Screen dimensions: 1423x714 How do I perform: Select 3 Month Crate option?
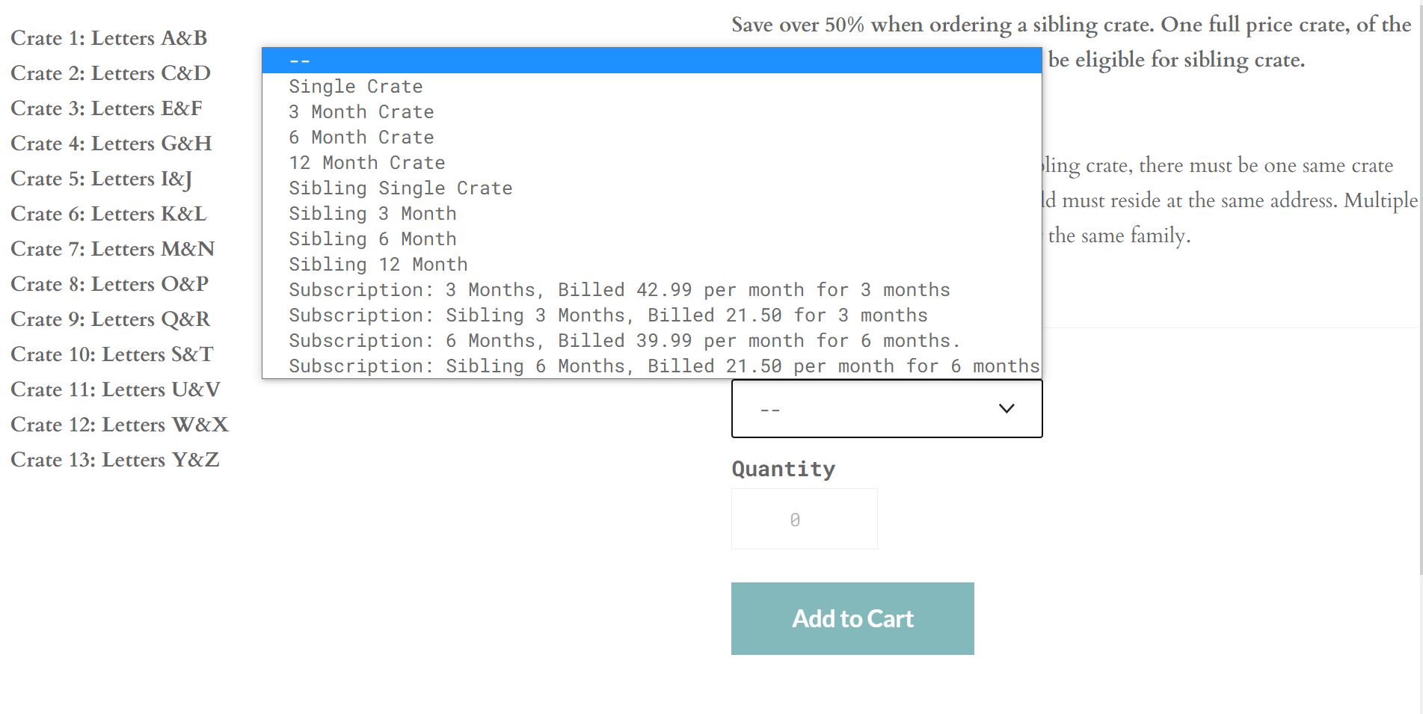tap(361, 112)
